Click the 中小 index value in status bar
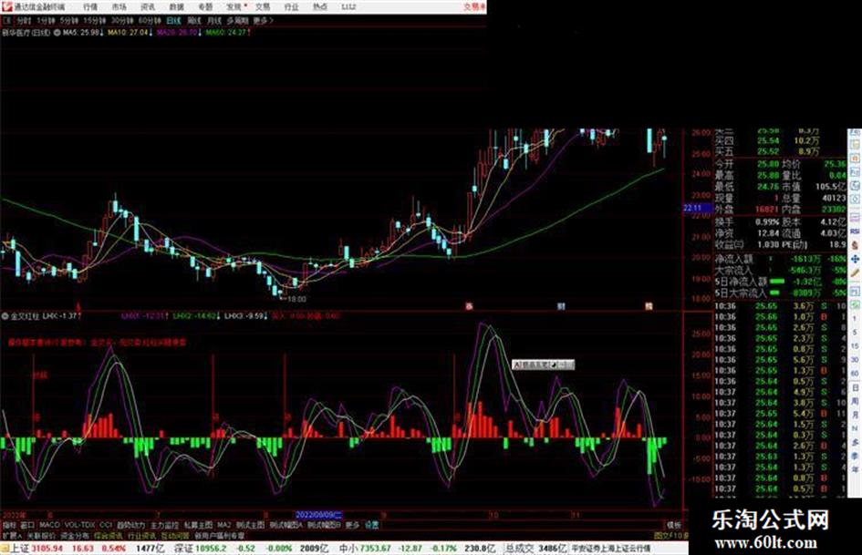Screen dimensions: 862x555 pyautogui.click(x=376, y=548)
